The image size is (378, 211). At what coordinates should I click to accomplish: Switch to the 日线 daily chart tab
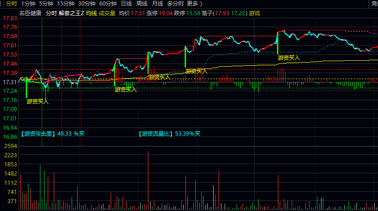pyautogui.click(x=127, y=4)
